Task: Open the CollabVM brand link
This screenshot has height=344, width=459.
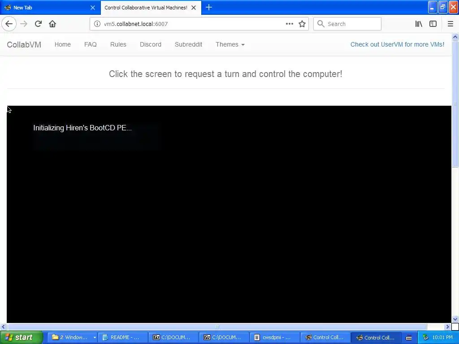Action: [x=24, y=44]
